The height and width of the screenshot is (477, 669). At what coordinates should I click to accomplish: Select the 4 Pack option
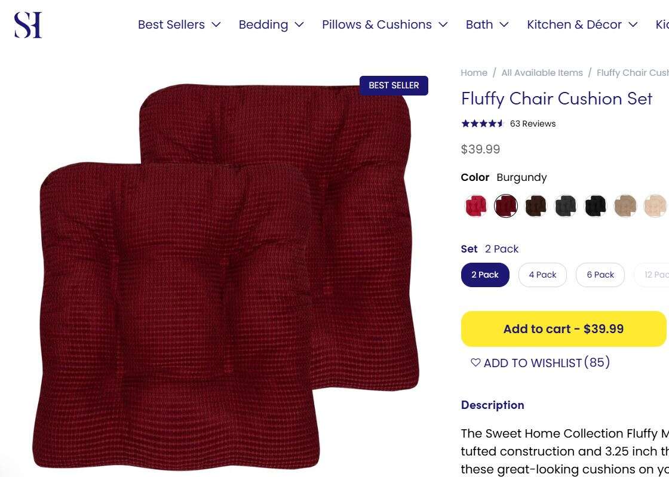pos(542,275)
